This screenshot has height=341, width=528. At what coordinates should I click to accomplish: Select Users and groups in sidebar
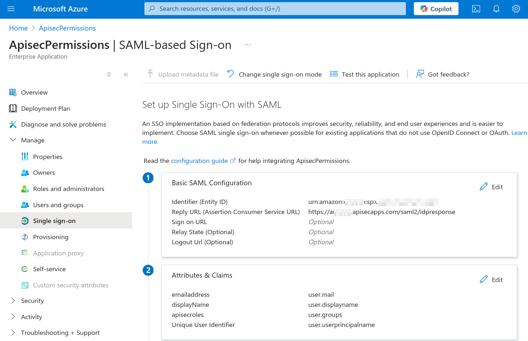(58, 205)
